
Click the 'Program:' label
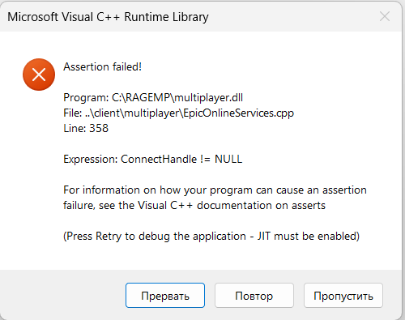point(86,97)
